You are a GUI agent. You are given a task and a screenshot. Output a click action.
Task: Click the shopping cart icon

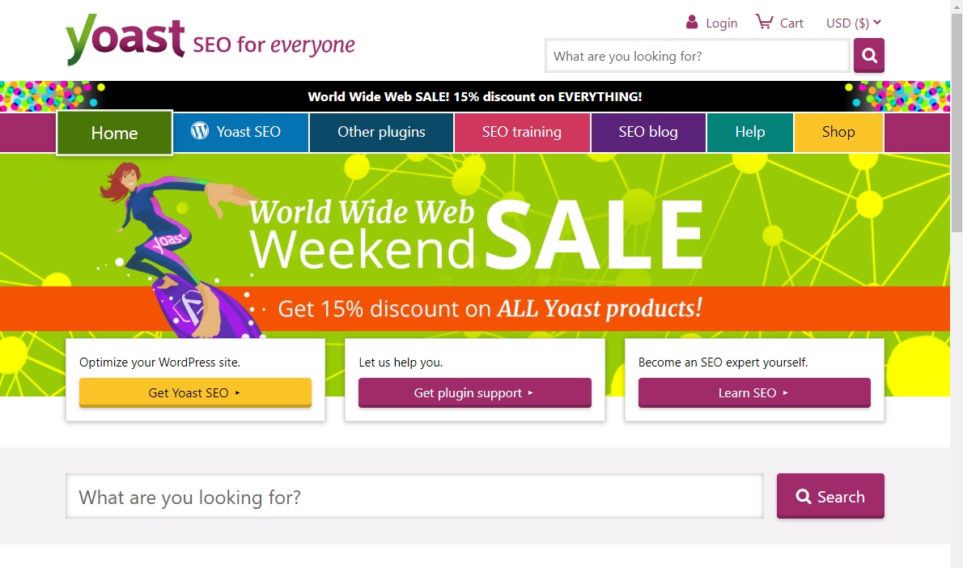(764, 22)
